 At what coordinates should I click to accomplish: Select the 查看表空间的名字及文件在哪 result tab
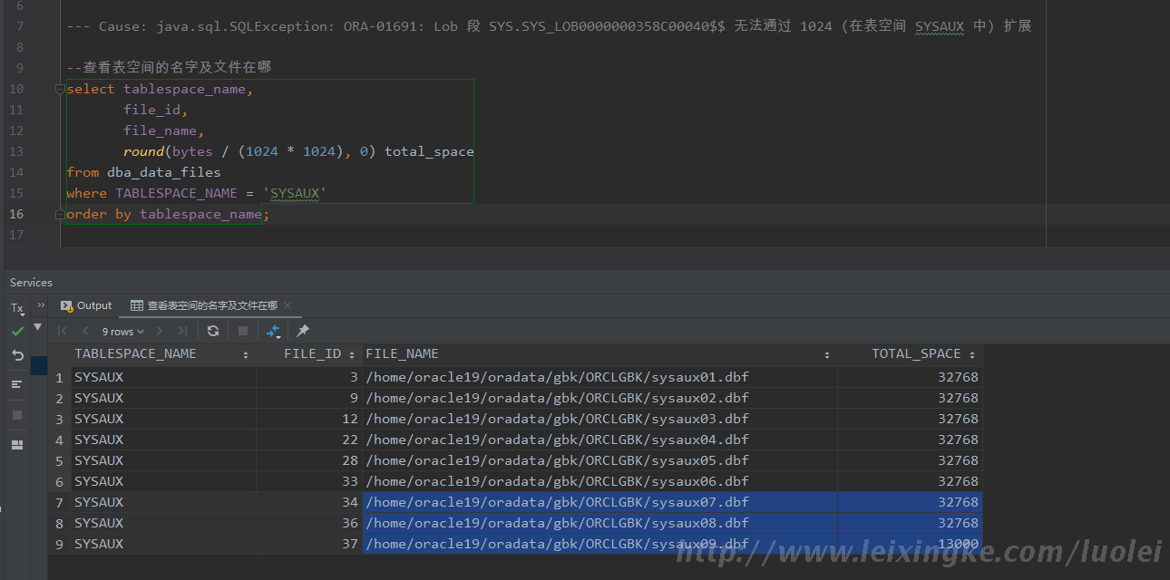211,305
